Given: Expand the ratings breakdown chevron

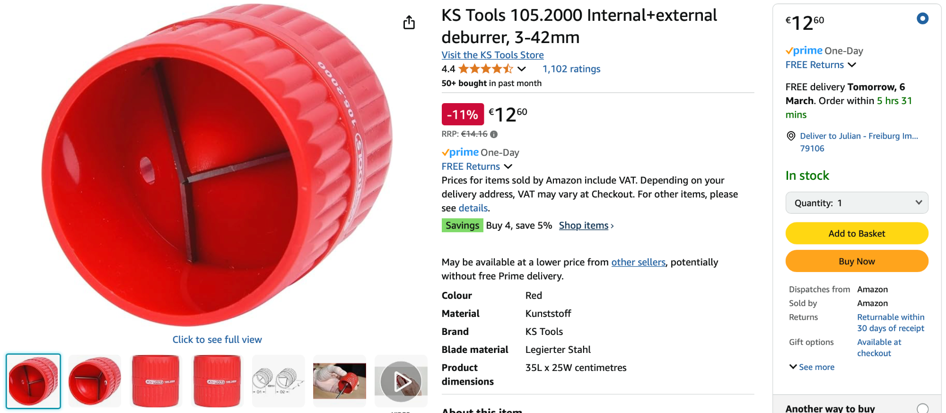Looking at the screenshot, I should point(522,69).
